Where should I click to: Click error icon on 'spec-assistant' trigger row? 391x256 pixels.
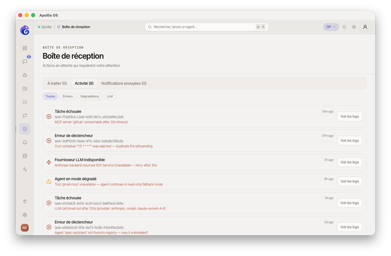pos(49,227)
